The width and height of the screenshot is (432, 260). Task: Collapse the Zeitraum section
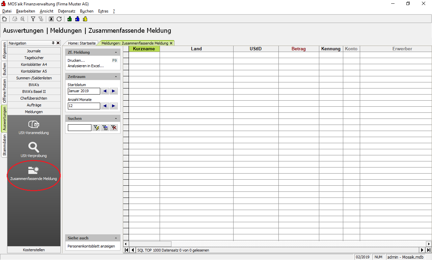click(116, 77)
